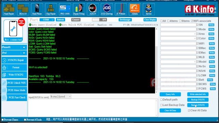219x123 pixels.
Task: Click the console log scrollbar down arrow
Action: (x=156, y=92)
